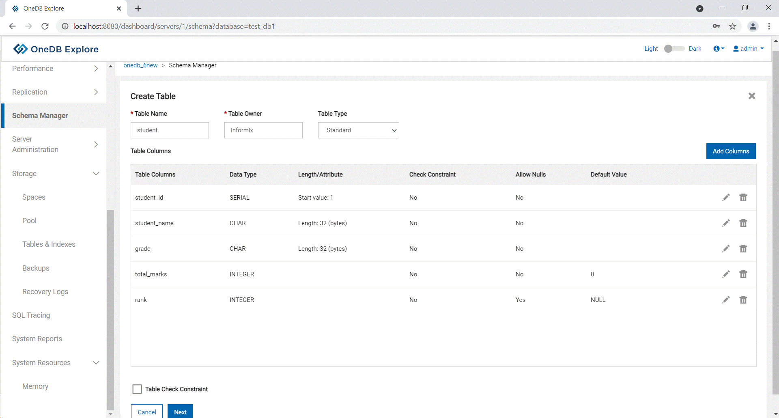779x418 pixels.
Task: Open Tables & Indexes in sidebar
Action: point(49,244)
